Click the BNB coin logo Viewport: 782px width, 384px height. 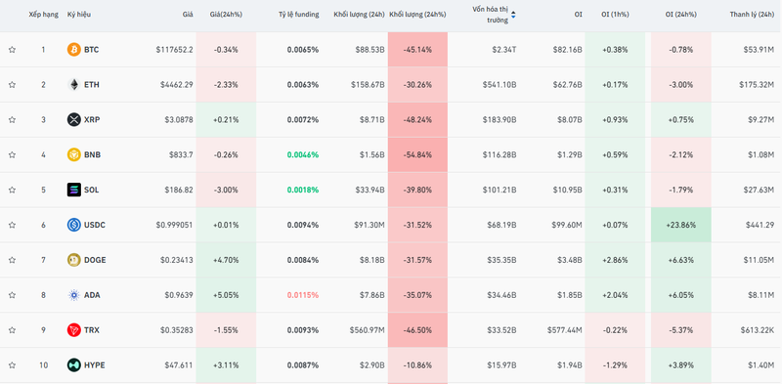pos(74,154)
